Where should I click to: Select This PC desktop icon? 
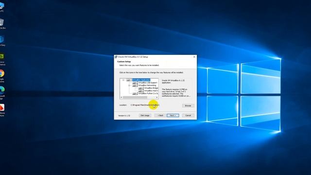1,7
